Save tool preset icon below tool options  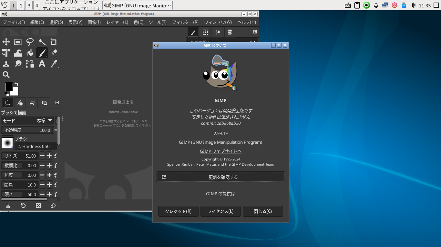[x=8, y=206]
